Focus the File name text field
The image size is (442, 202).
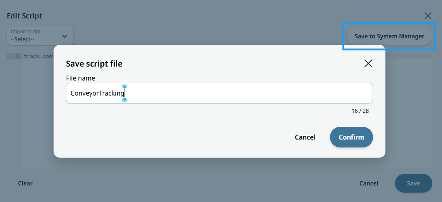click(219, 93)
